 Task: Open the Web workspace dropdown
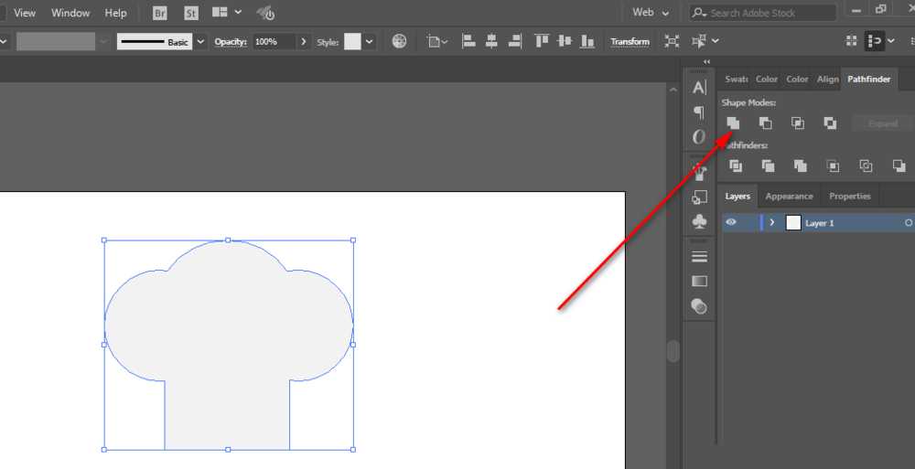point(651,13)
